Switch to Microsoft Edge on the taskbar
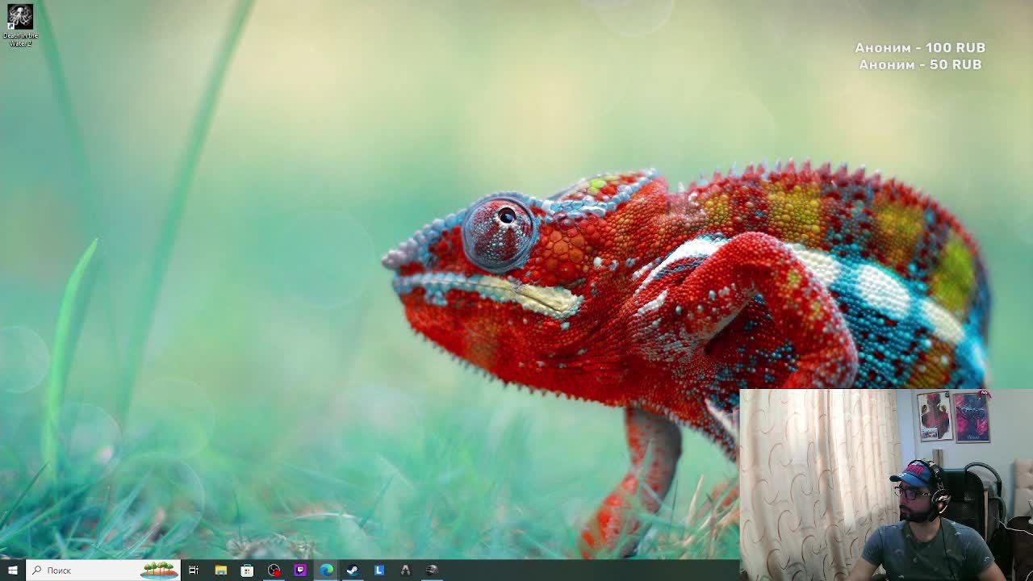The height and width of the screenshot is (581, 1033). [326, 570]
